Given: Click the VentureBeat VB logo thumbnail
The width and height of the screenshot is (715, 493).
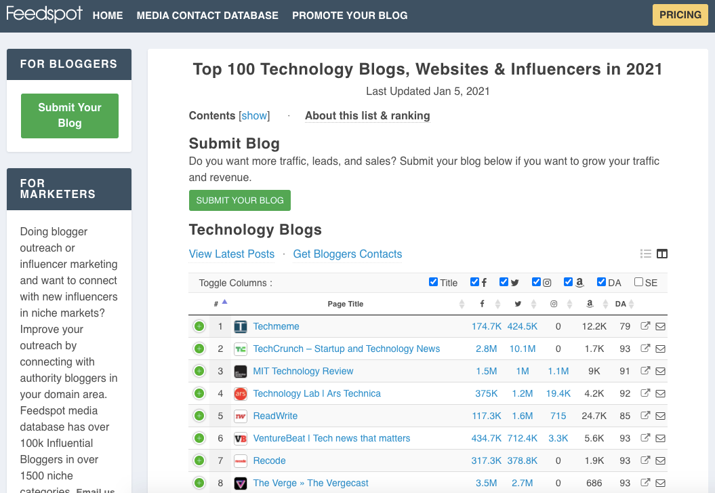Looking at the screenshot, I should tap(241, 438).
